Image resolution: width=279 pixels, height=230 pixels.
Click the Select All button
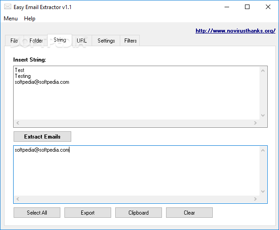(37, 213)
